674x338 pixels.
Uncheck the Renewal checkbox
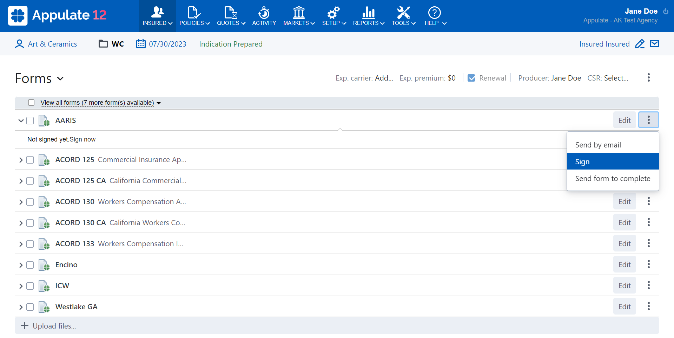pyautogui.click(x=471, y=78)
